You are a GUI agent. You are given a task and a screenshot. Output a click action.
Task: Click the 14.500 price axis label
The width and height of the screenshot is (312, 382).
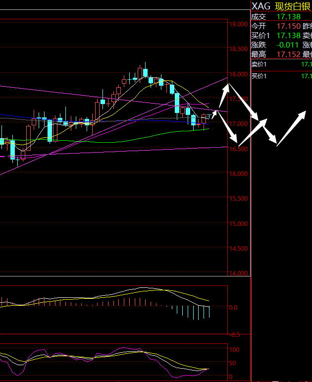tap(238, 249)
